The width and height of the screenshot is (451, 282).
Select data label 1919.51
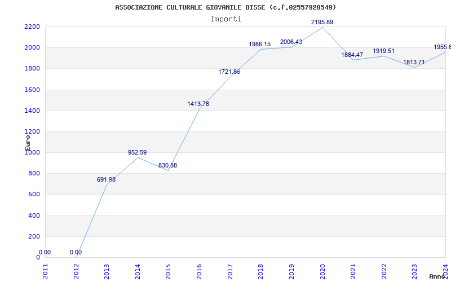tap(384, 51)
